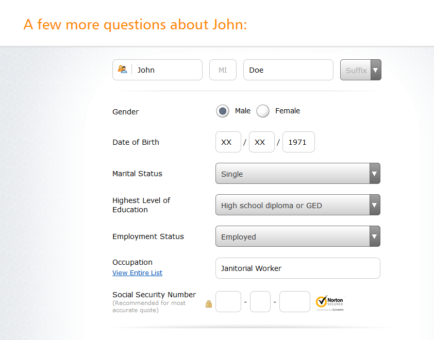This screenshot has height=340, width=434.
Task: Open the Highest Level of Education dropdown
Action: (x=298, y=205)
